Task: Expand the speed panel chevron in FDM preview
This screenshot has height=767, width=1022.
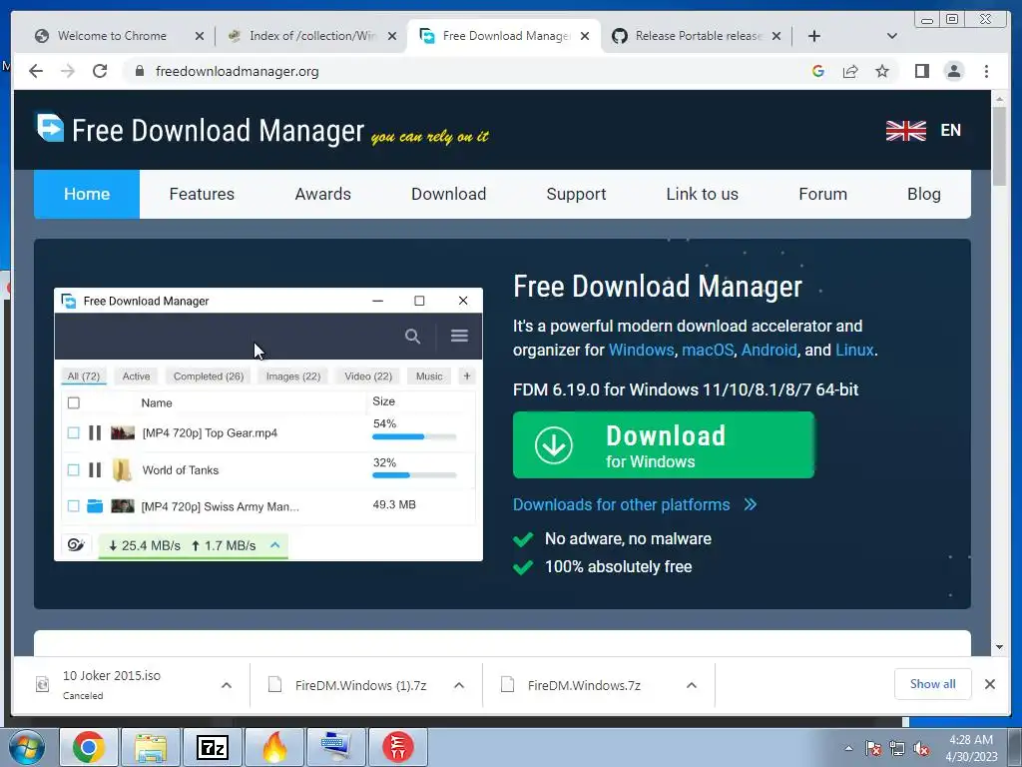Action: tap(275, 544)
